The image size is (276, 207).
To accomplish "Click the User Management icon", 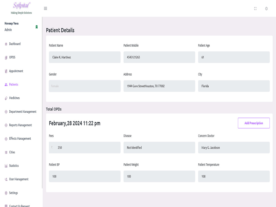I will click(6, 179).
